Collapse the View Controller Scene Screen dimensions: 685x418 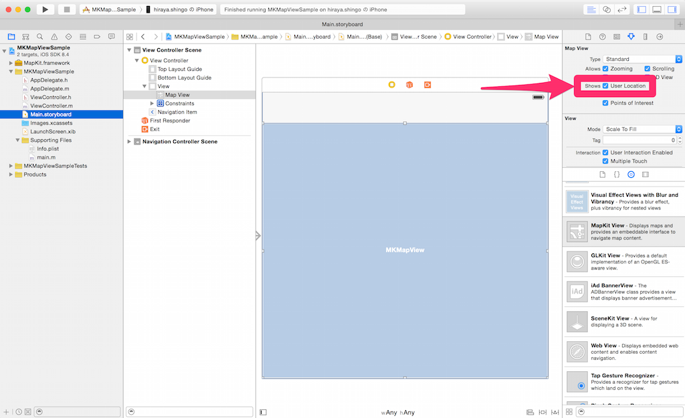pos(129,50)
